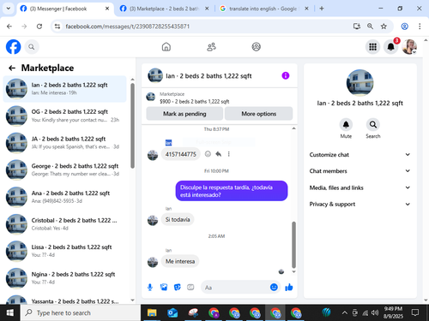React to the 4157144775 message
This screenshot has width=429, height=321.
pyautogui.click(x=208, y=154)
